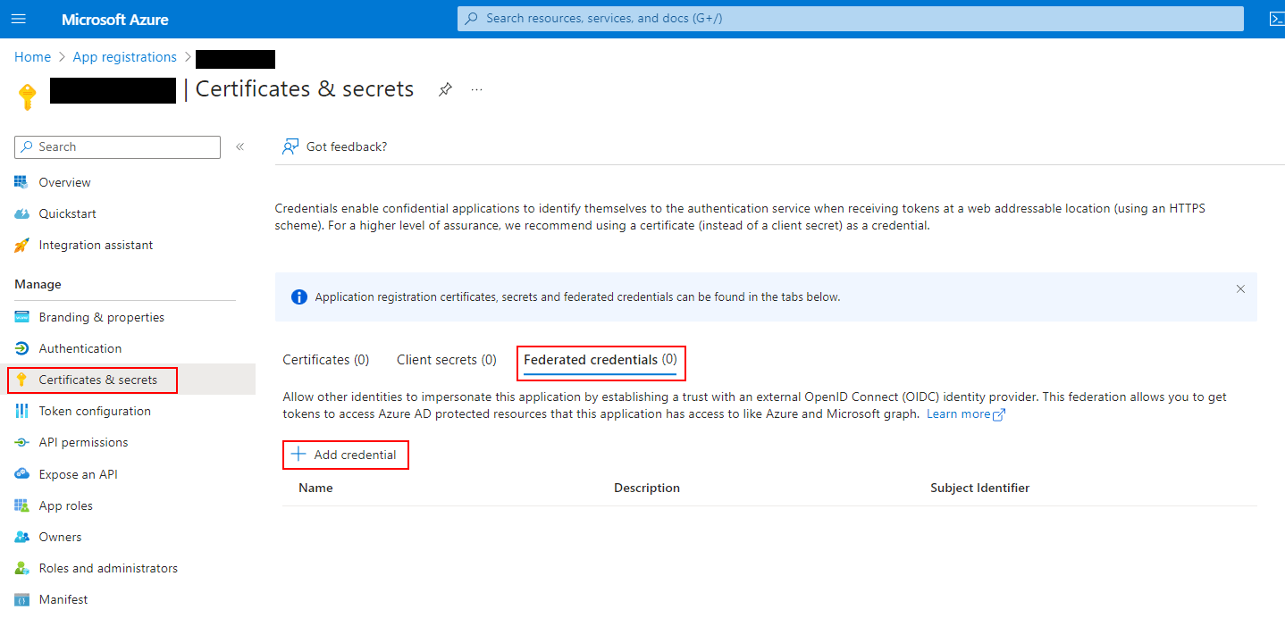
Task: Collapse the sidebar with the double chevron
Action: coord(239,146)
